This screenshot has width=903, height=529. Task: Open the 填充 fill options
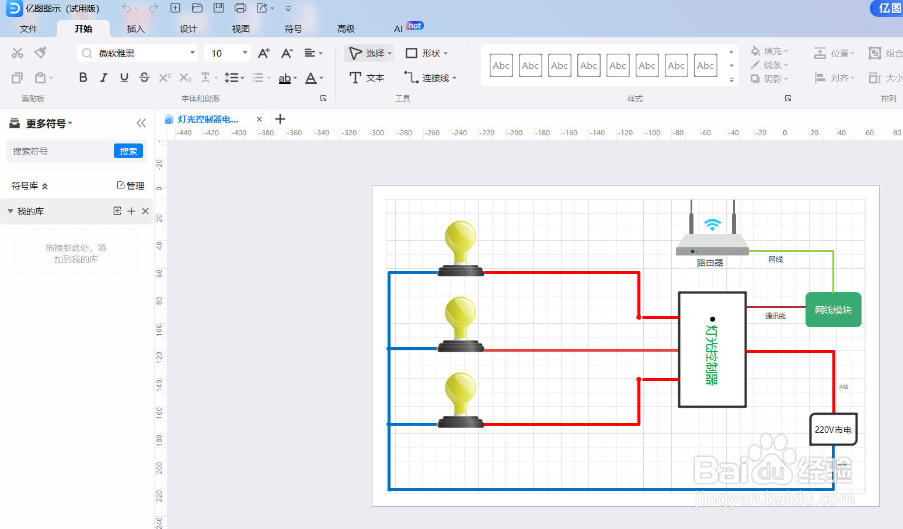click(769, 51)
